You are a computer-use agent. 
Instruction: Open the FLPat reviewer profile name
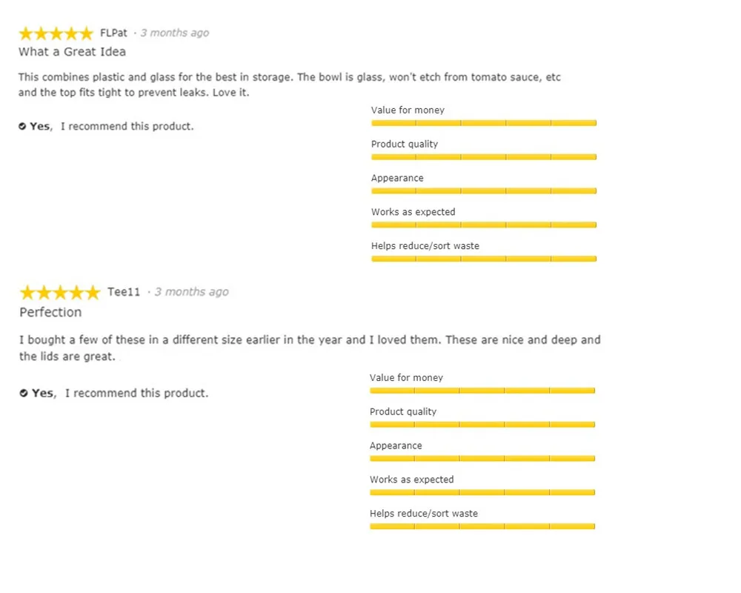113,33
